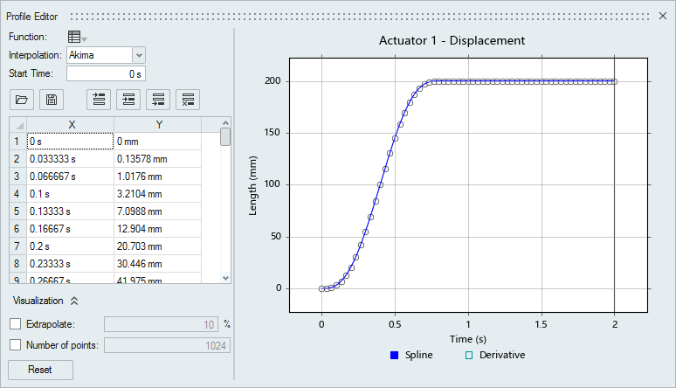
Task: Click the table's scroll down arrow
Action: 225,277
